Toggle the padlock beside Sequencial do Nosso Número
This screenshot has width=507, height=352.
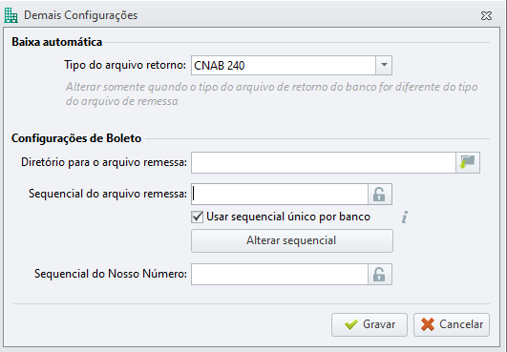380,274
